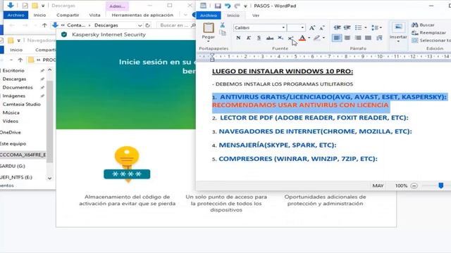Click the navigation pane scroll up arrow
The height and width of the screenshot is (253, 451).
click(x=49, y=70)
